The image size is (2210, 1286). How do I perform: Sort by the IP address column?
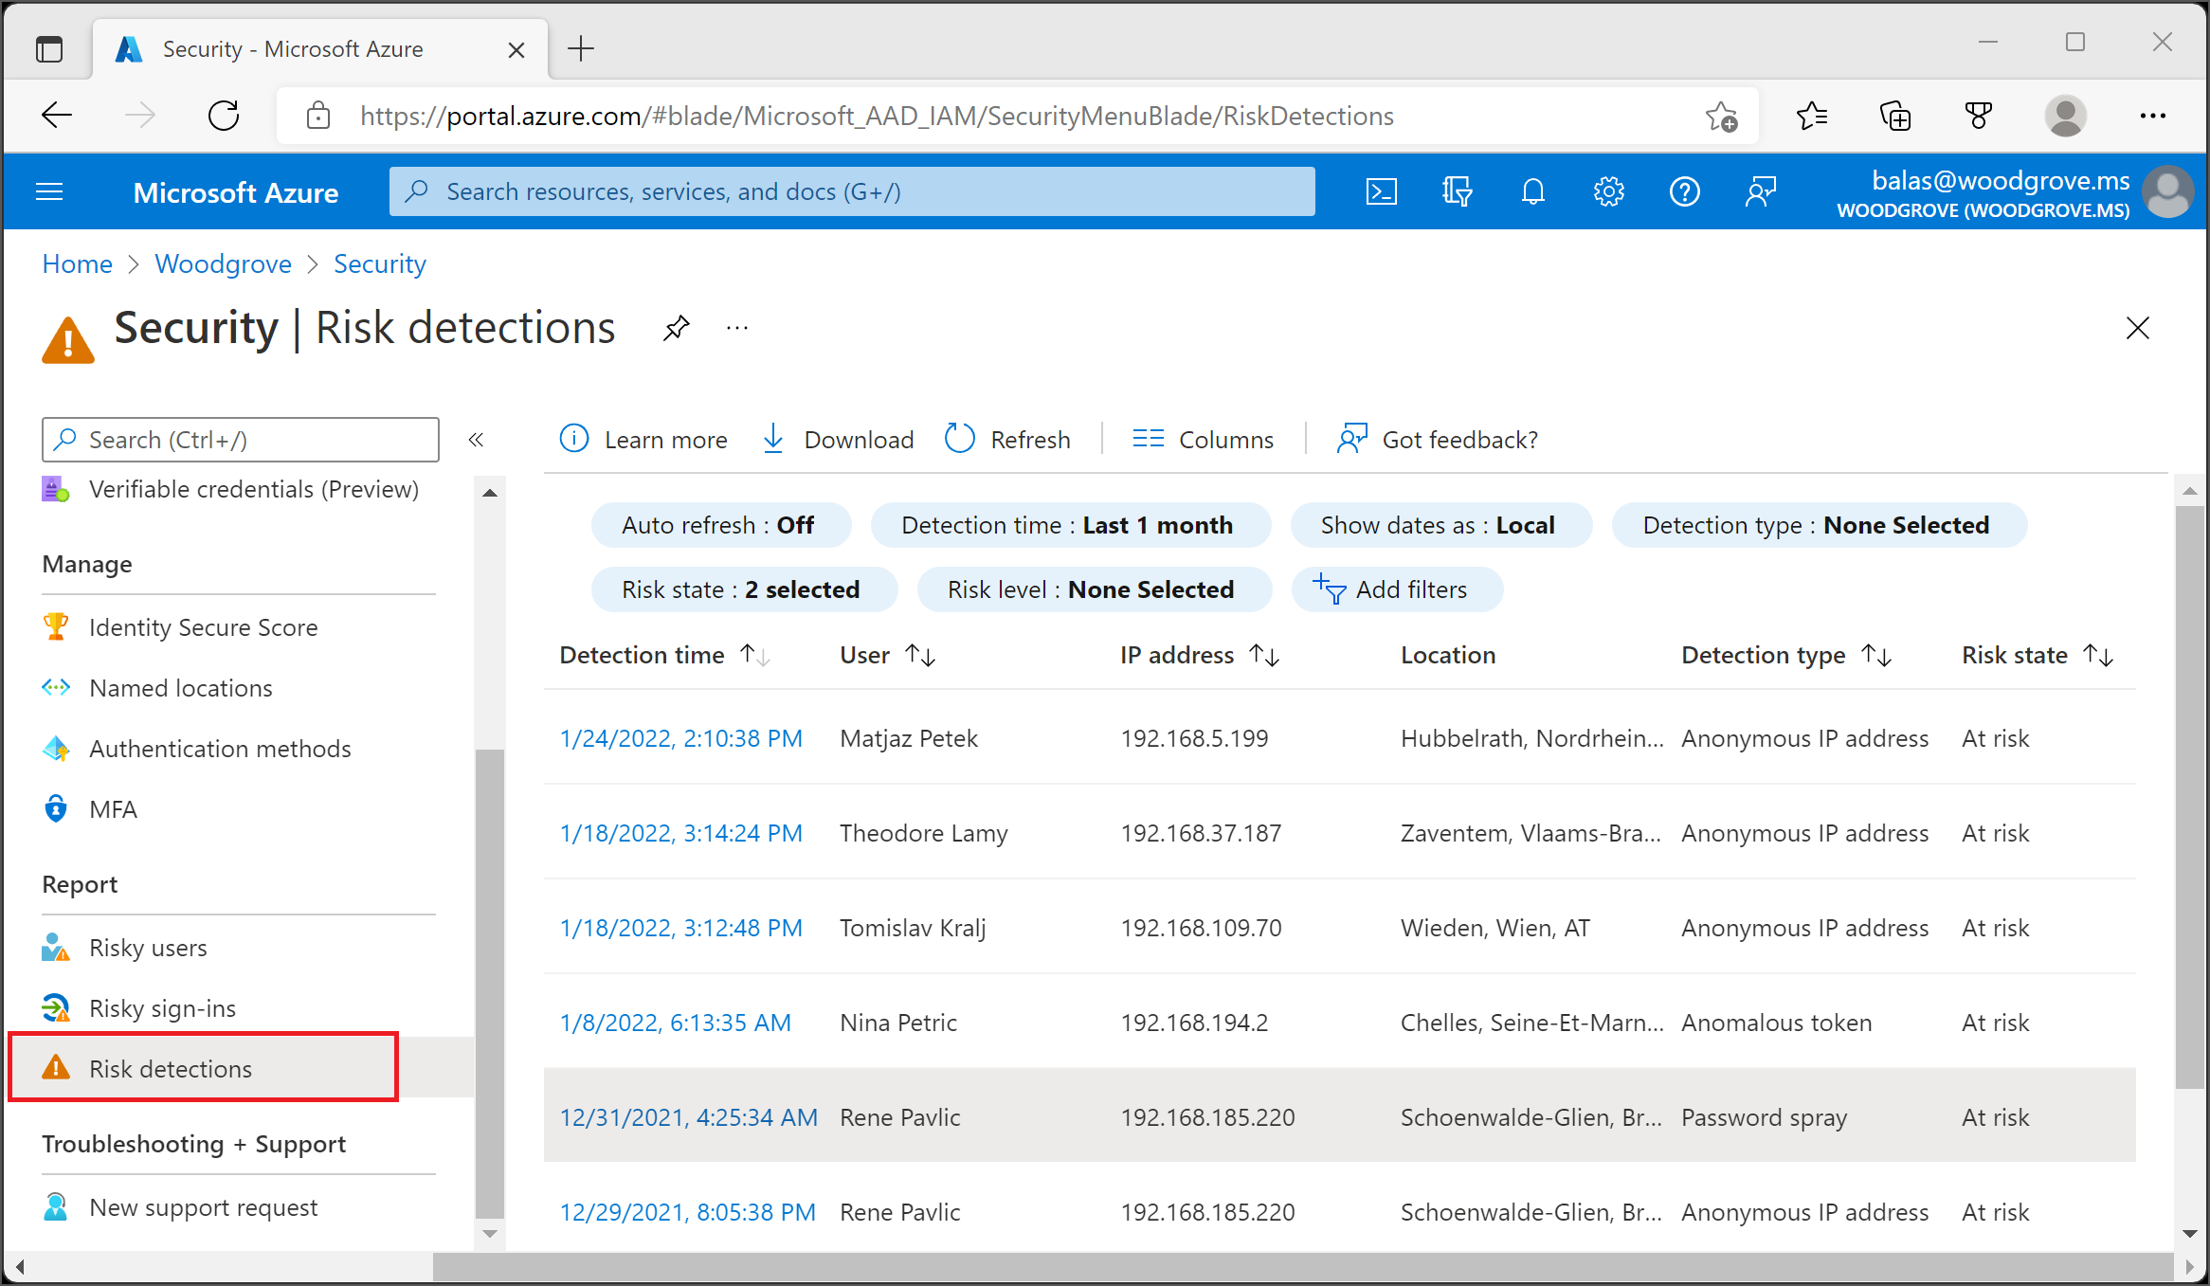[1200, 655]
